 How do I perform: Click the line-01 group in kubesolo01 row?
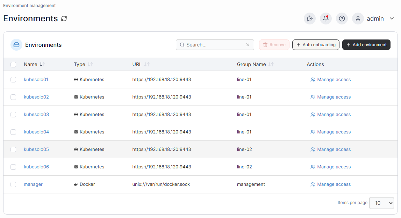pyautogui.click(x=244, y=80)
